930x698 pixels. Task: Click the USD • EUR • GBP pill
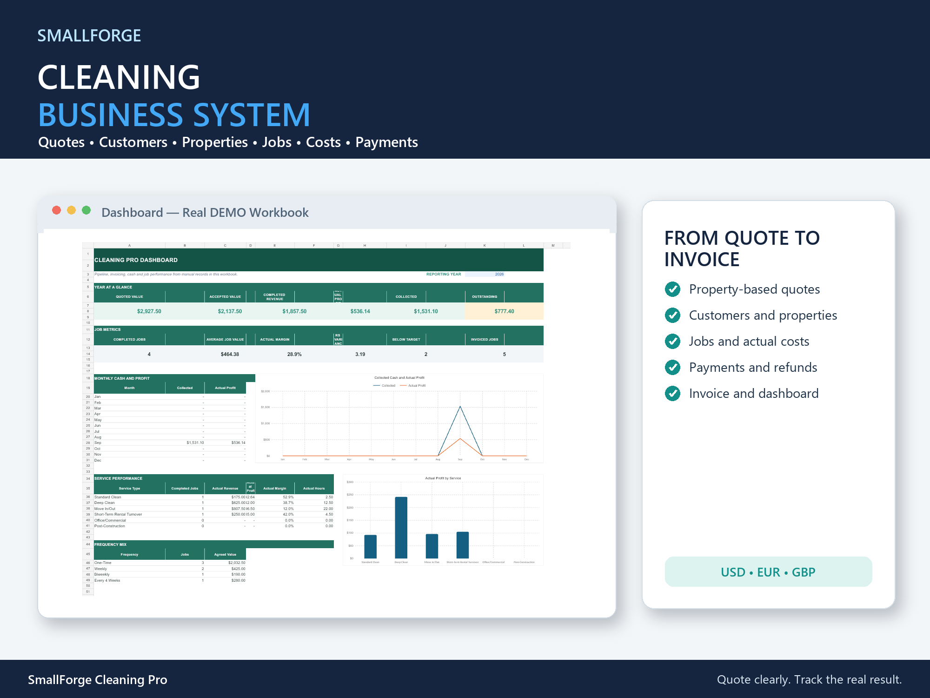point(768,572)
